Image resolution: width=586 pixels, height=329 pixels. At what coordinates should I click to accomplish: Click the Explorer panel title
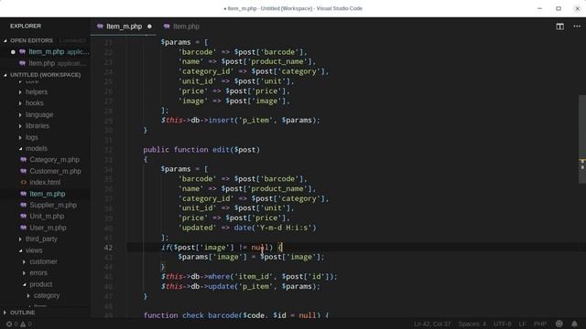26,27
